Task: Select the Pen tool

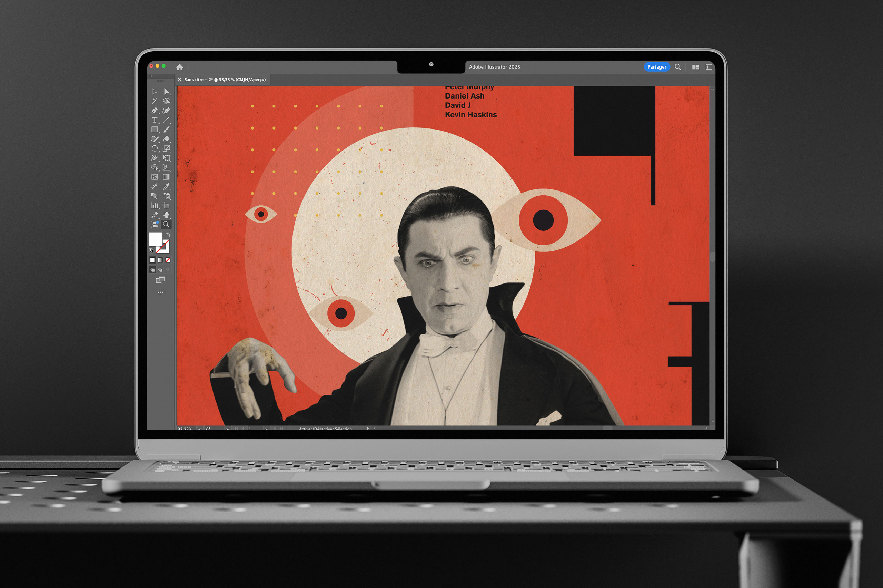Action: tap(154, 111)
